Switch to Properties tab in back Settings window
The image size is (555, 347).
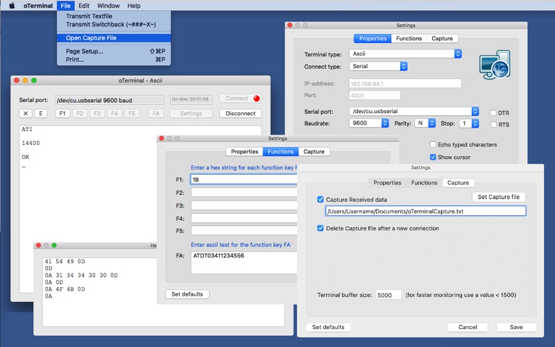tap(373, 38)
